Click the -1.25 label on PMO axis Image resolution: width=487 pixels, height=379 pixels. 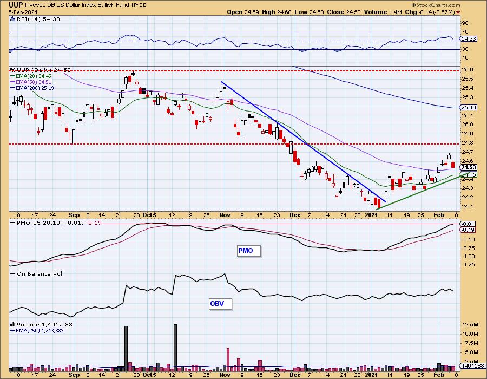(x=469, y=265)
